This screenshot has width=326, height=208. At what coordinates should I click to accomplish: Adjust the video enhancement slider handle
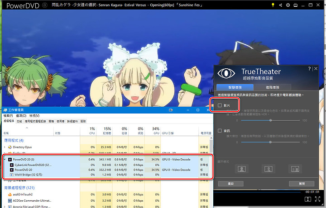(x=270, y=120)
